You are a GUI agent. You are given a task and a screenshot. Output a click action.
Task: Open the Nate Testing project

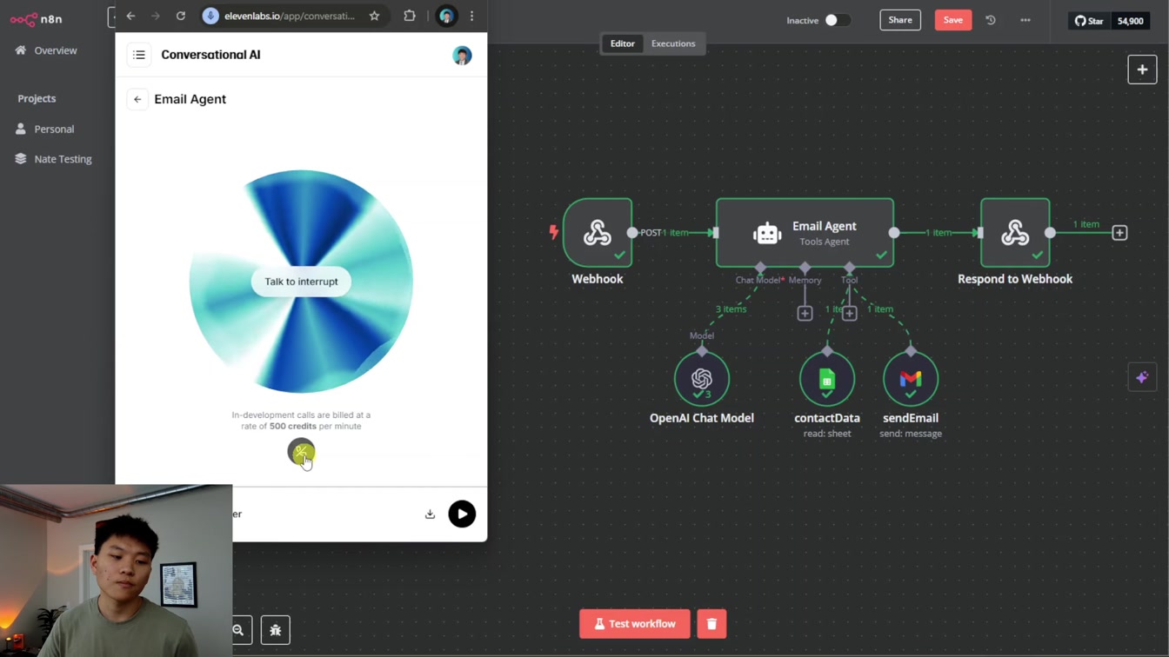tap(53, 159)
